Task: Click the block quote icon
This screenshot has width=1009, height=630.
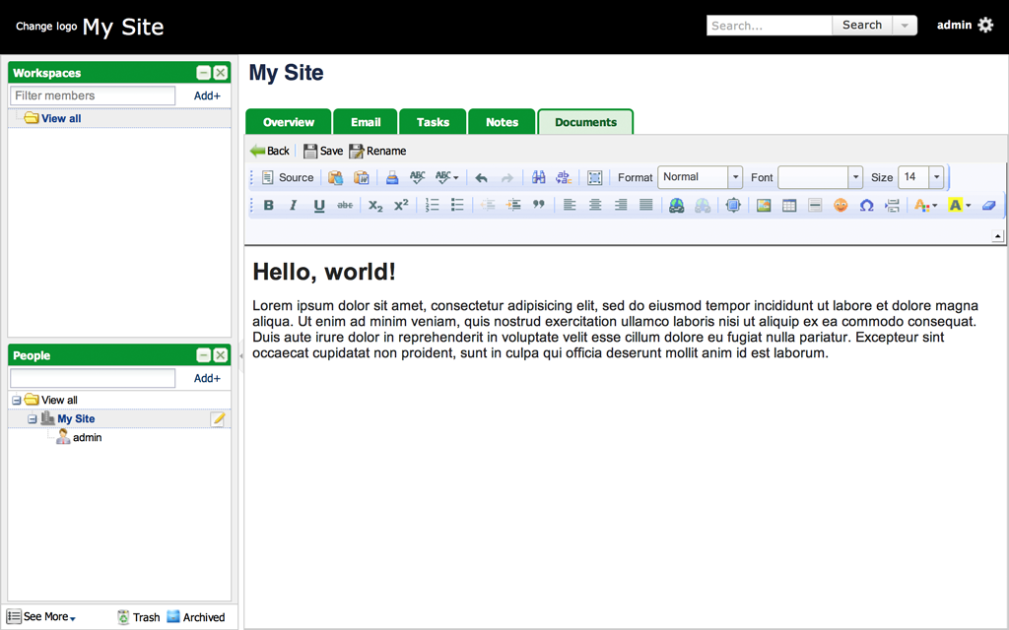Action: (538, 205)
